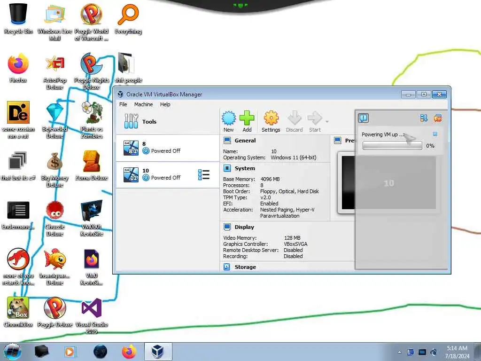Image resolution: width=481 pixels, height=361 pixels.
Task: Click the Discard toolbar icon
Action: [x=294, y=118]
